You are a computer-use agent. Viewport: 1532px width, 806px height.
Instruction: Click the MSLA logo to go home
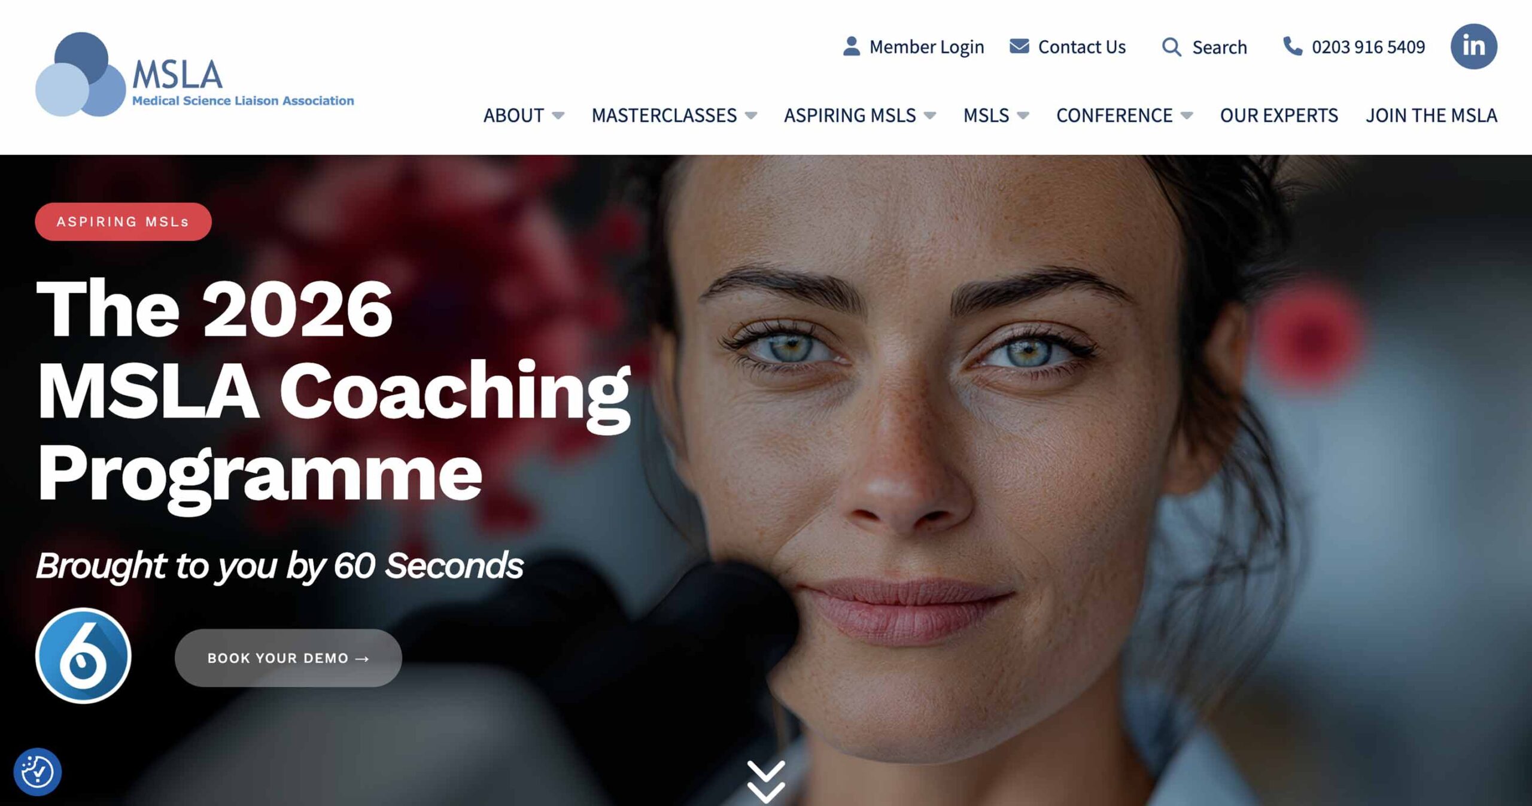tap(194, 75)
